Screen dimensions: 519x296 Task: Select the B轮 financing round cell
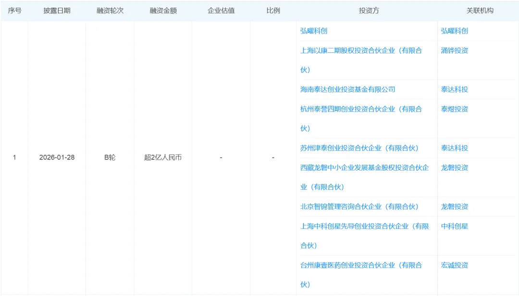pyautogui.click(x=110, y=158)
